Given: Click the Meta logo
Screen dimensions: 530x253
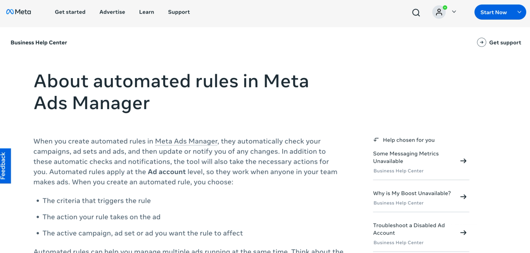Looking at the screenshot, I should 19,12.
